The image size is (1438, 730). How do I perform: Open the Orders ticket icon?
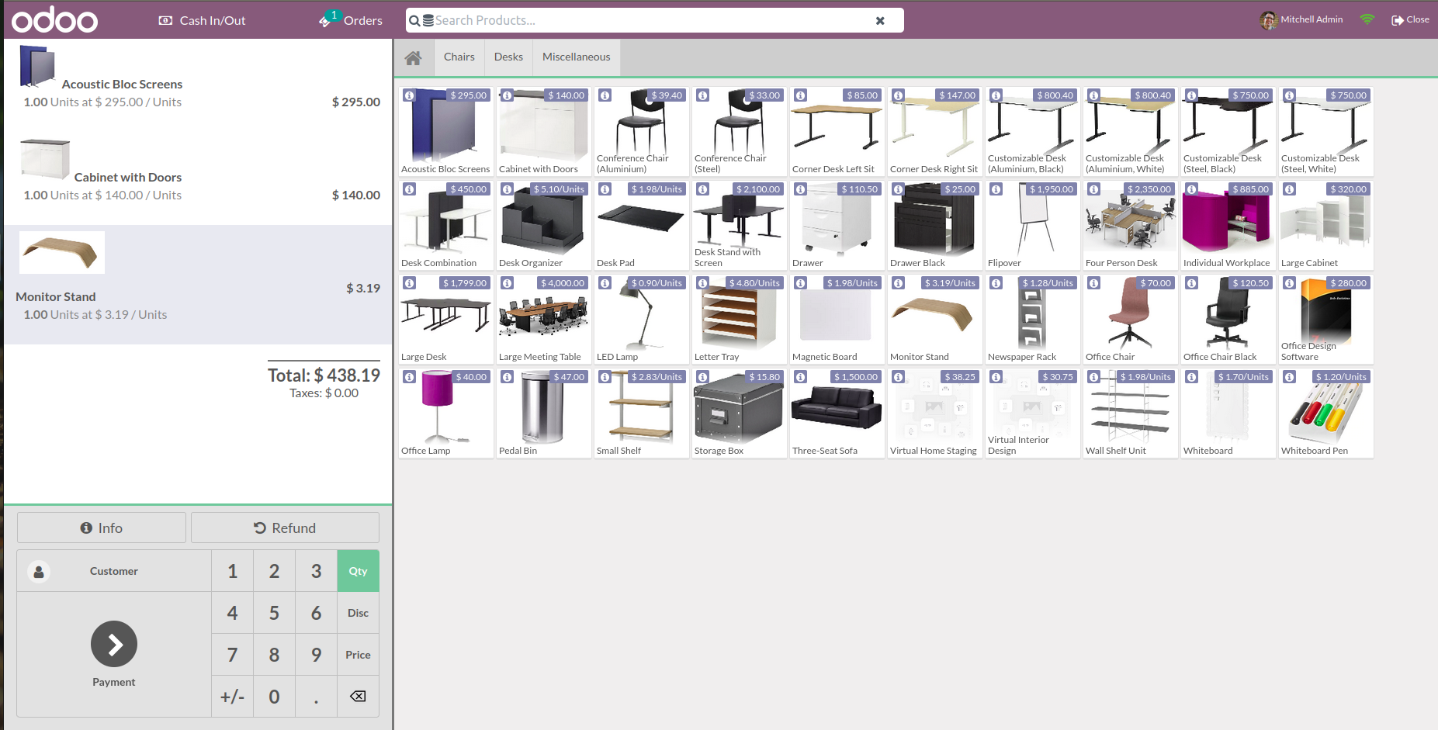[x=326, y=20]
